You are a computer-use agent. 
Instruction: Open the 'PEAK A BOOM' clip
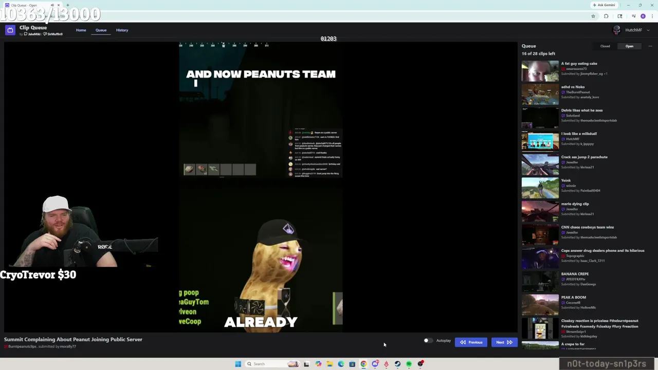point(574,298)
